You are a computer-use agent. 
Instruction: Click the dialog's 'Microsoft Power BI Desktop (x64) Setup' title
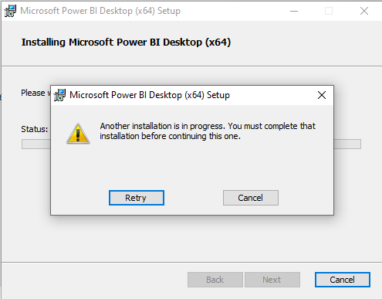[150, 95]
